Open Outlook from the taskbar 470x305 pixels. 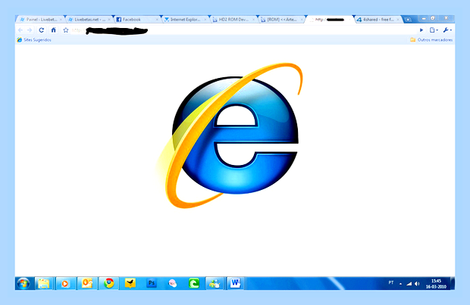tap(87, 283)
